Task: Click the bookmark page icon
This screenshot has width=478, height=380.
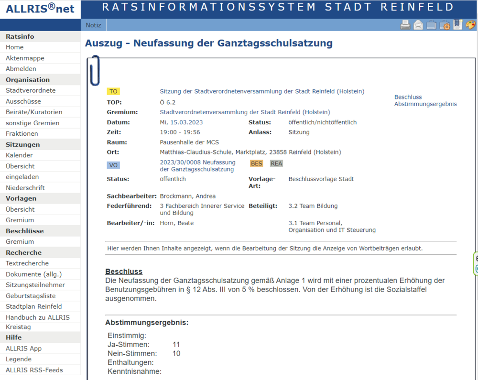Action: pos(457,25)
